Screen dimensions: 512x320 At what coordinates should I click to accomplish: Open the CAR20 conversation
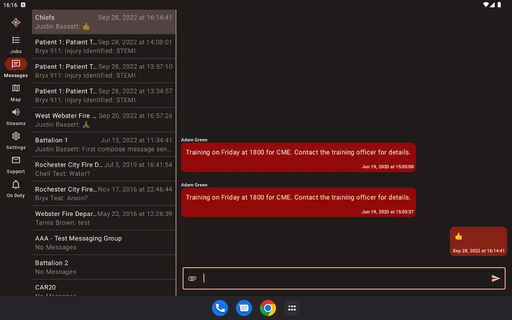[104, 288]
